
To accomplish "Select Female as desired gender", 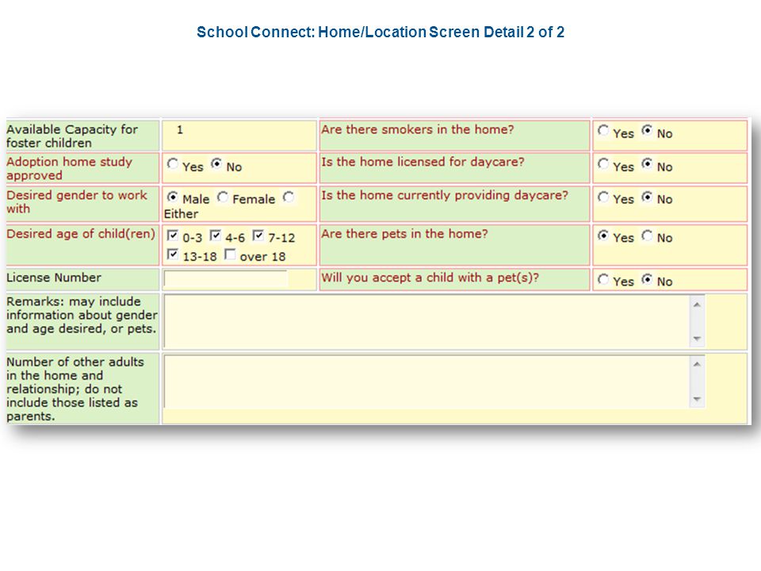I will [x=222, y=197].
